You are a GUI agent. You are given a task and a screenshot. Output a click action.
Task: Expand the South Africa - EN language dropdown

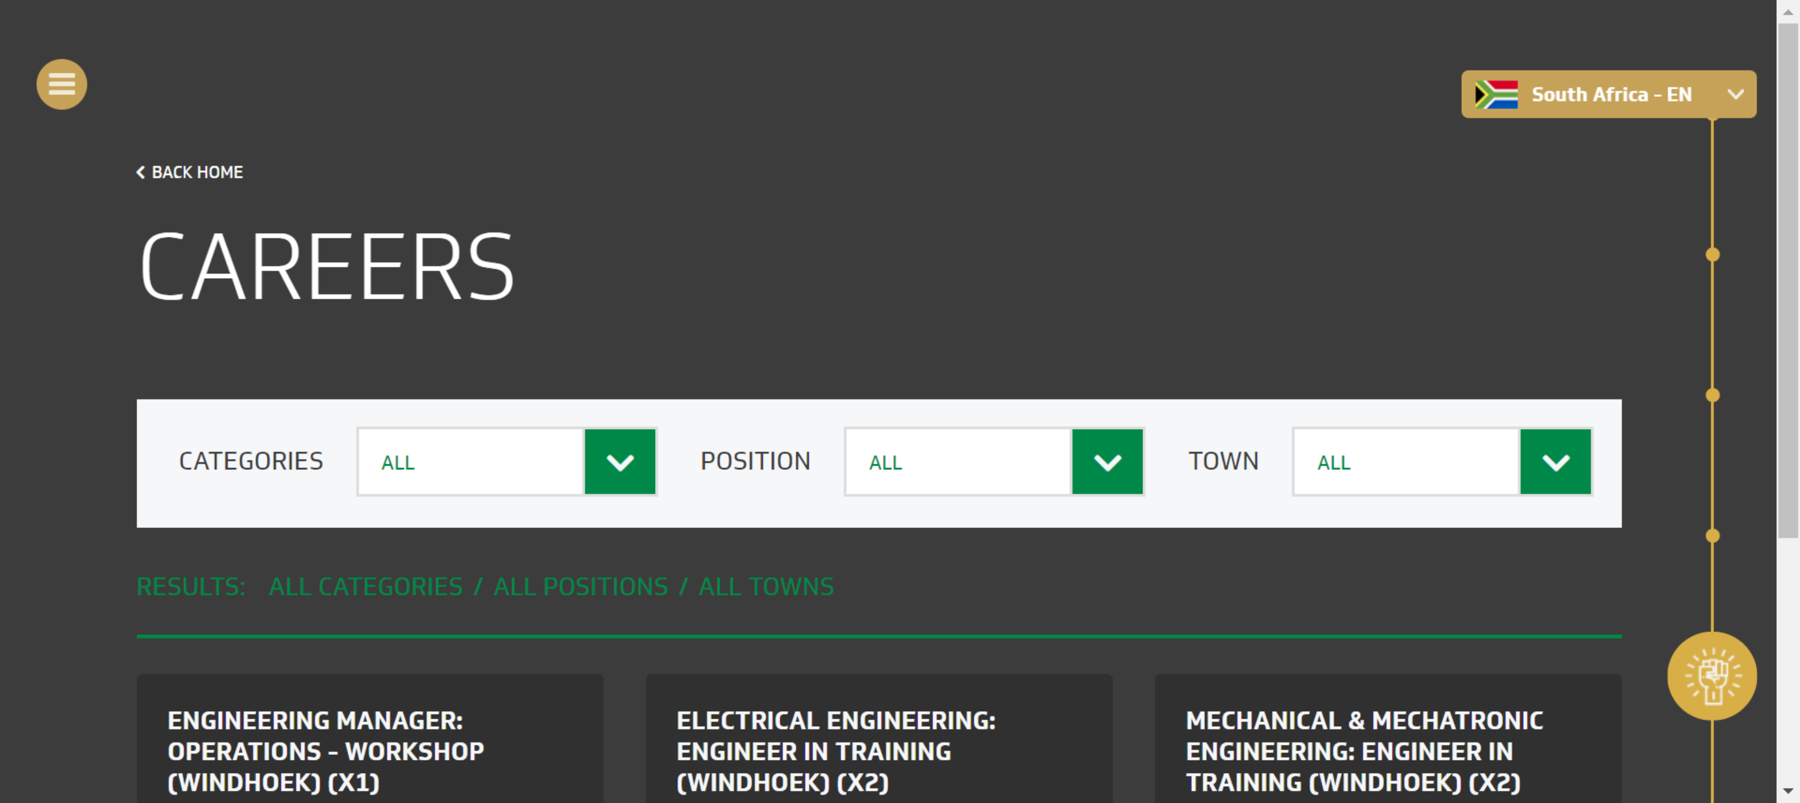[x=1610, y=94]
